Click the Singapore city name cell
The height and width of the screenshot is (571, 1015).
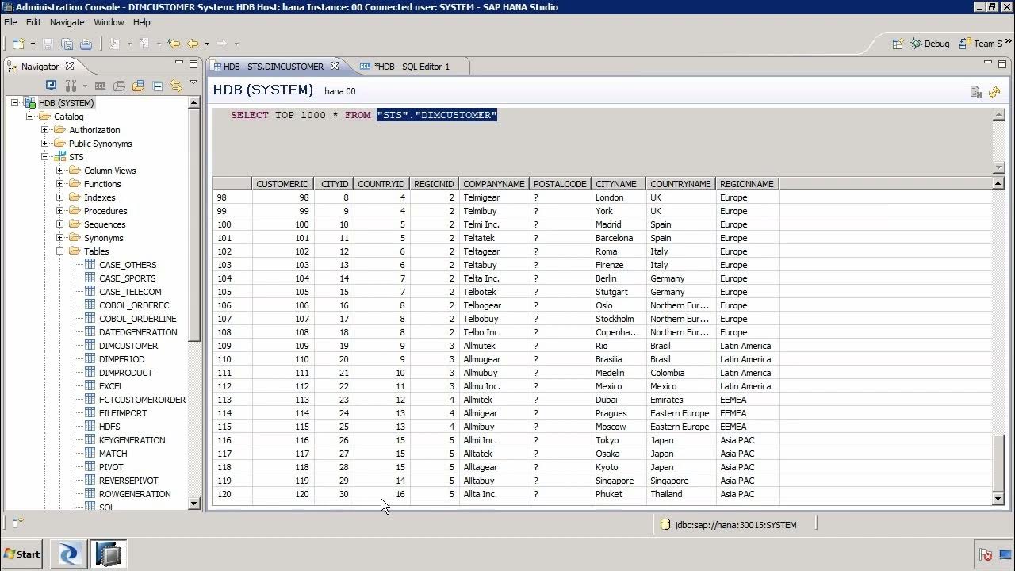tap(619, 481)
